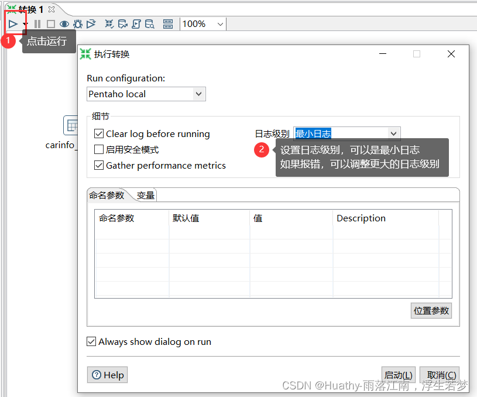Screen dimensions: 477x397
Task: Minimize the 执行转换 dialog
Action: [383, 54]
